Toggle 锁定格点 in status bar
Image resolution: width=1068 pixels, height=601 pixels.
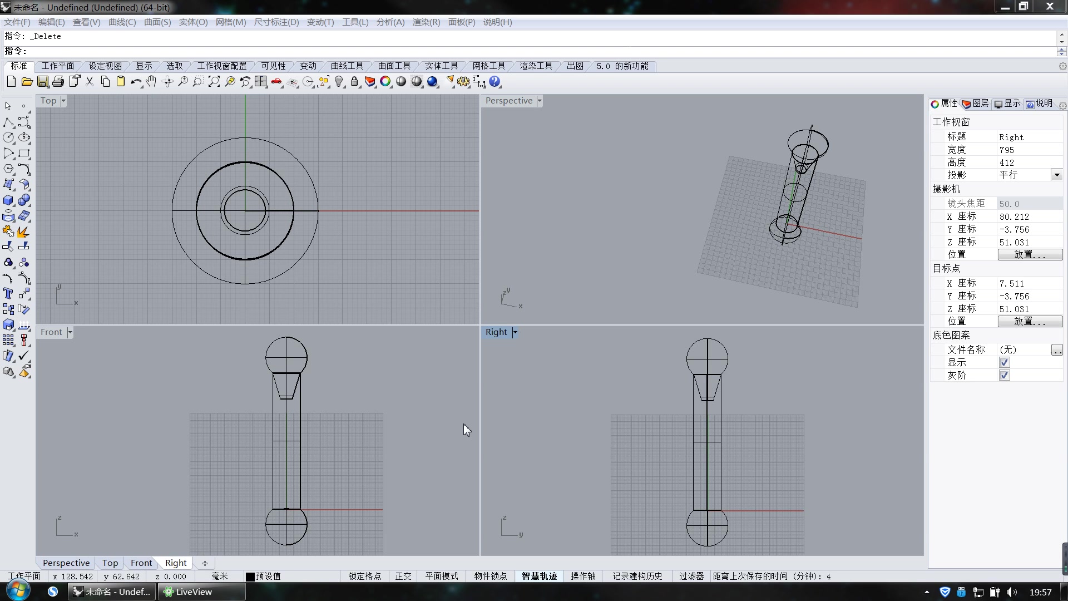coord(365,577)
